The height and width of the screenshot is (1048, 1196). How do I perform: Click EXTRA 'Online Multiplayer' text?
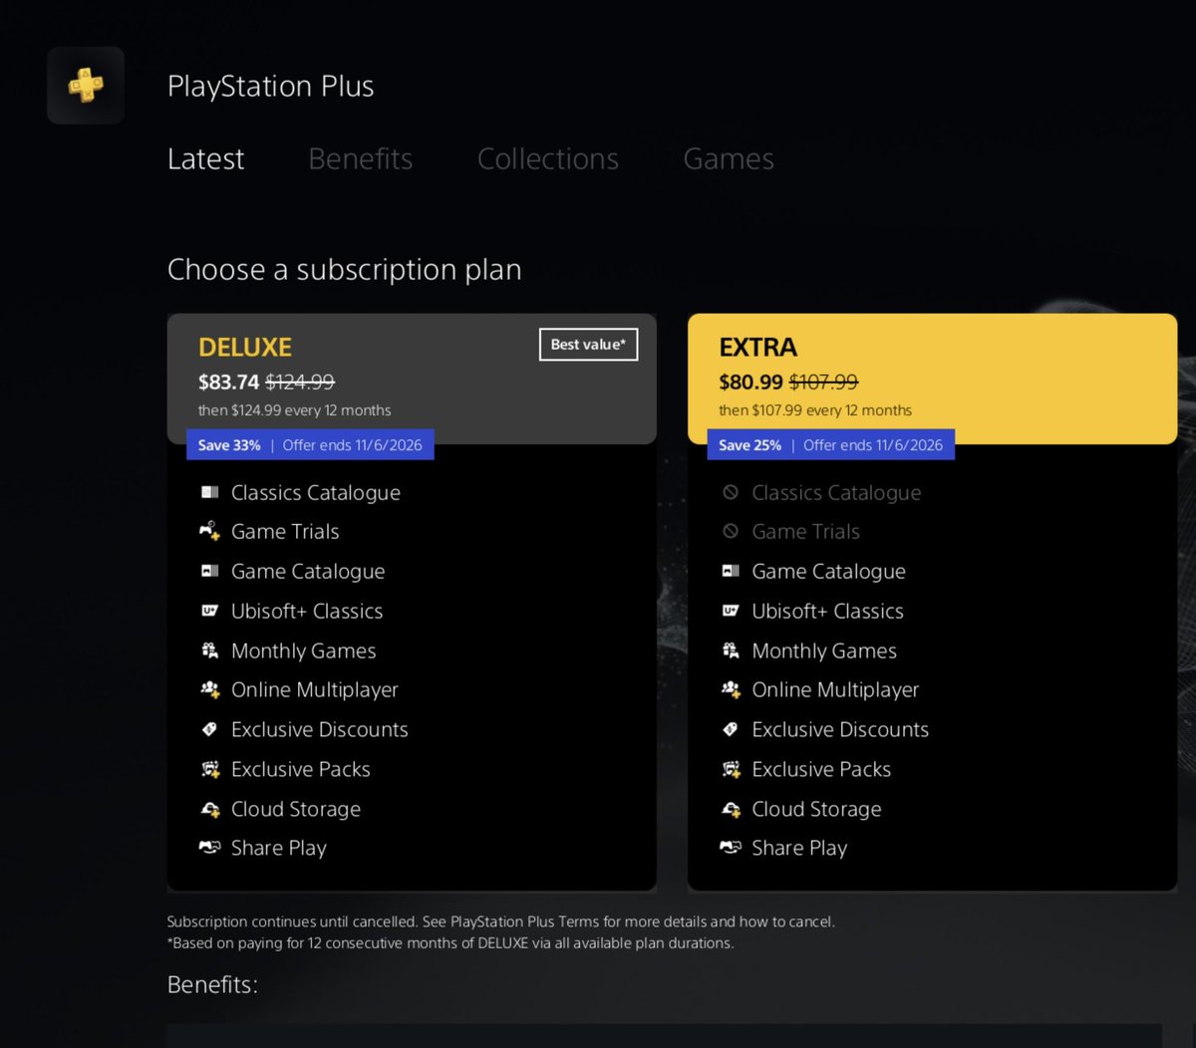[835, 690]
